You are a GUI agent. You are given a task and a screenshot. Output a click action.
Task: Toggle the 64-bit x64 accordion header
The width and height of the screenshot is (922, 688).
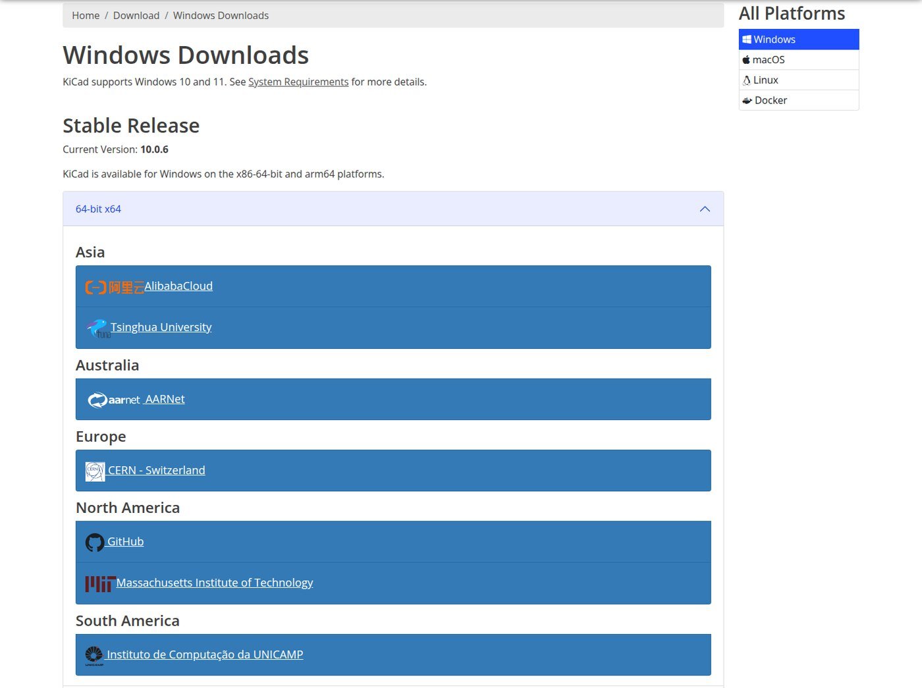(393, 209)
